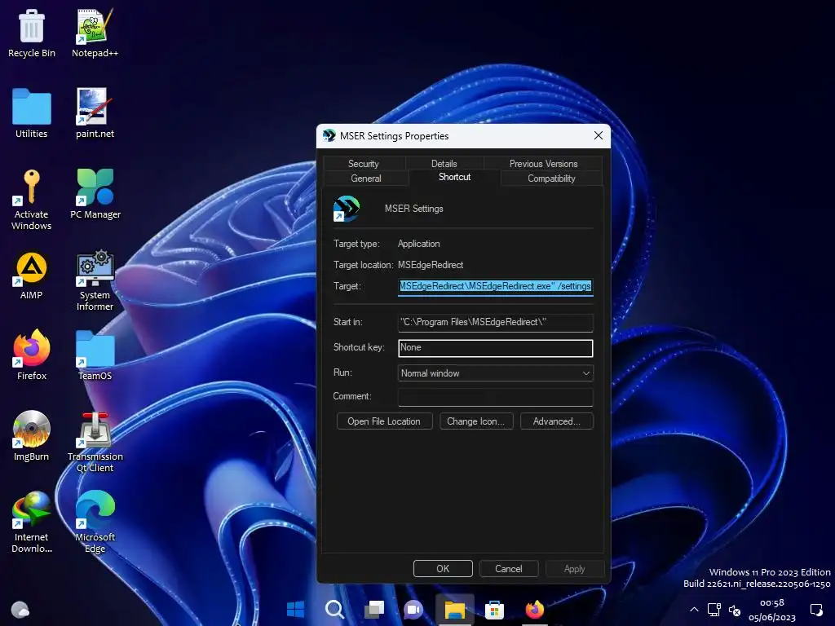835x626 pixels.
Task: Open the weather widget on taskbar
Action: pyautogui.click(x=20, y=609)
